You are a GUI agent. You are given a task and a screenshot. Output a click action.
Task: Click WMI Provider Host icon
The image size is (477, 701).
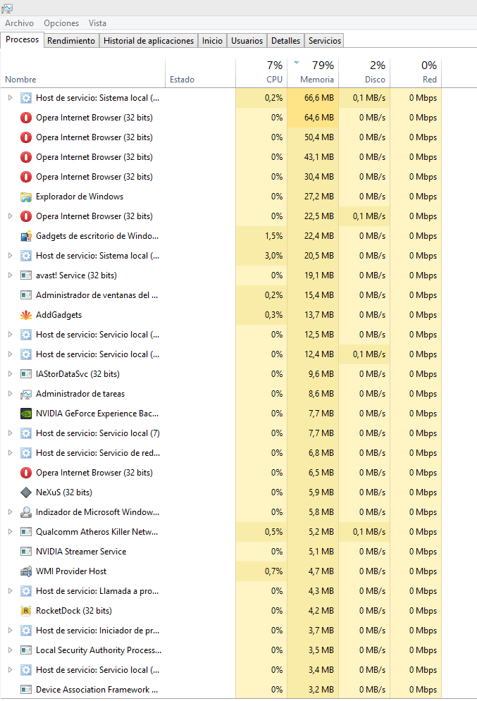[26, 571]
